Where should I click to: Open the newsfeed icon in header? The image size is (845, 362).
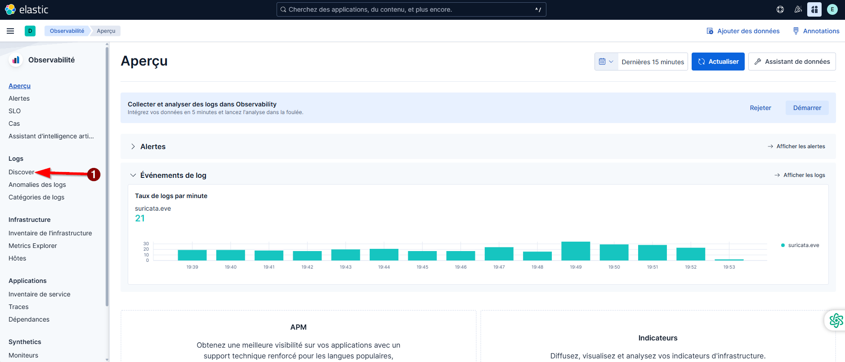coord(798,9)
